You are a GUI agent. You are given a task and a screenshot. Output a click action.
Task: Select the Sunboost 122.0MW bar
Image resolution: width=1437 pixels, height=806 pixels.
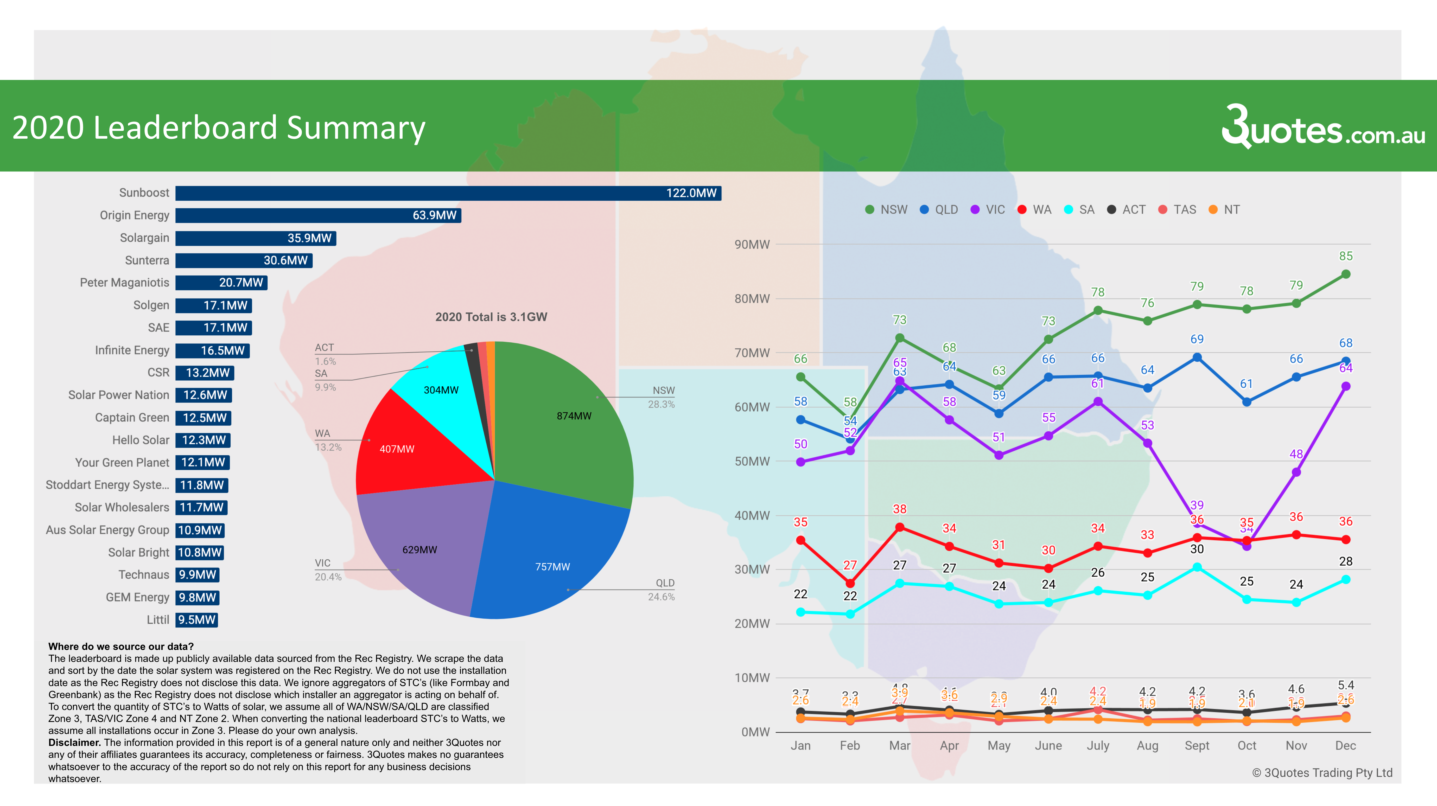point(448,193)
